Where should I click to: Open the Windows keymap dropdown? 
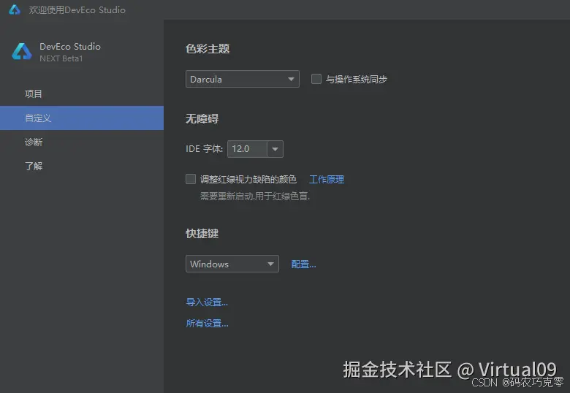tap(232, 264)
